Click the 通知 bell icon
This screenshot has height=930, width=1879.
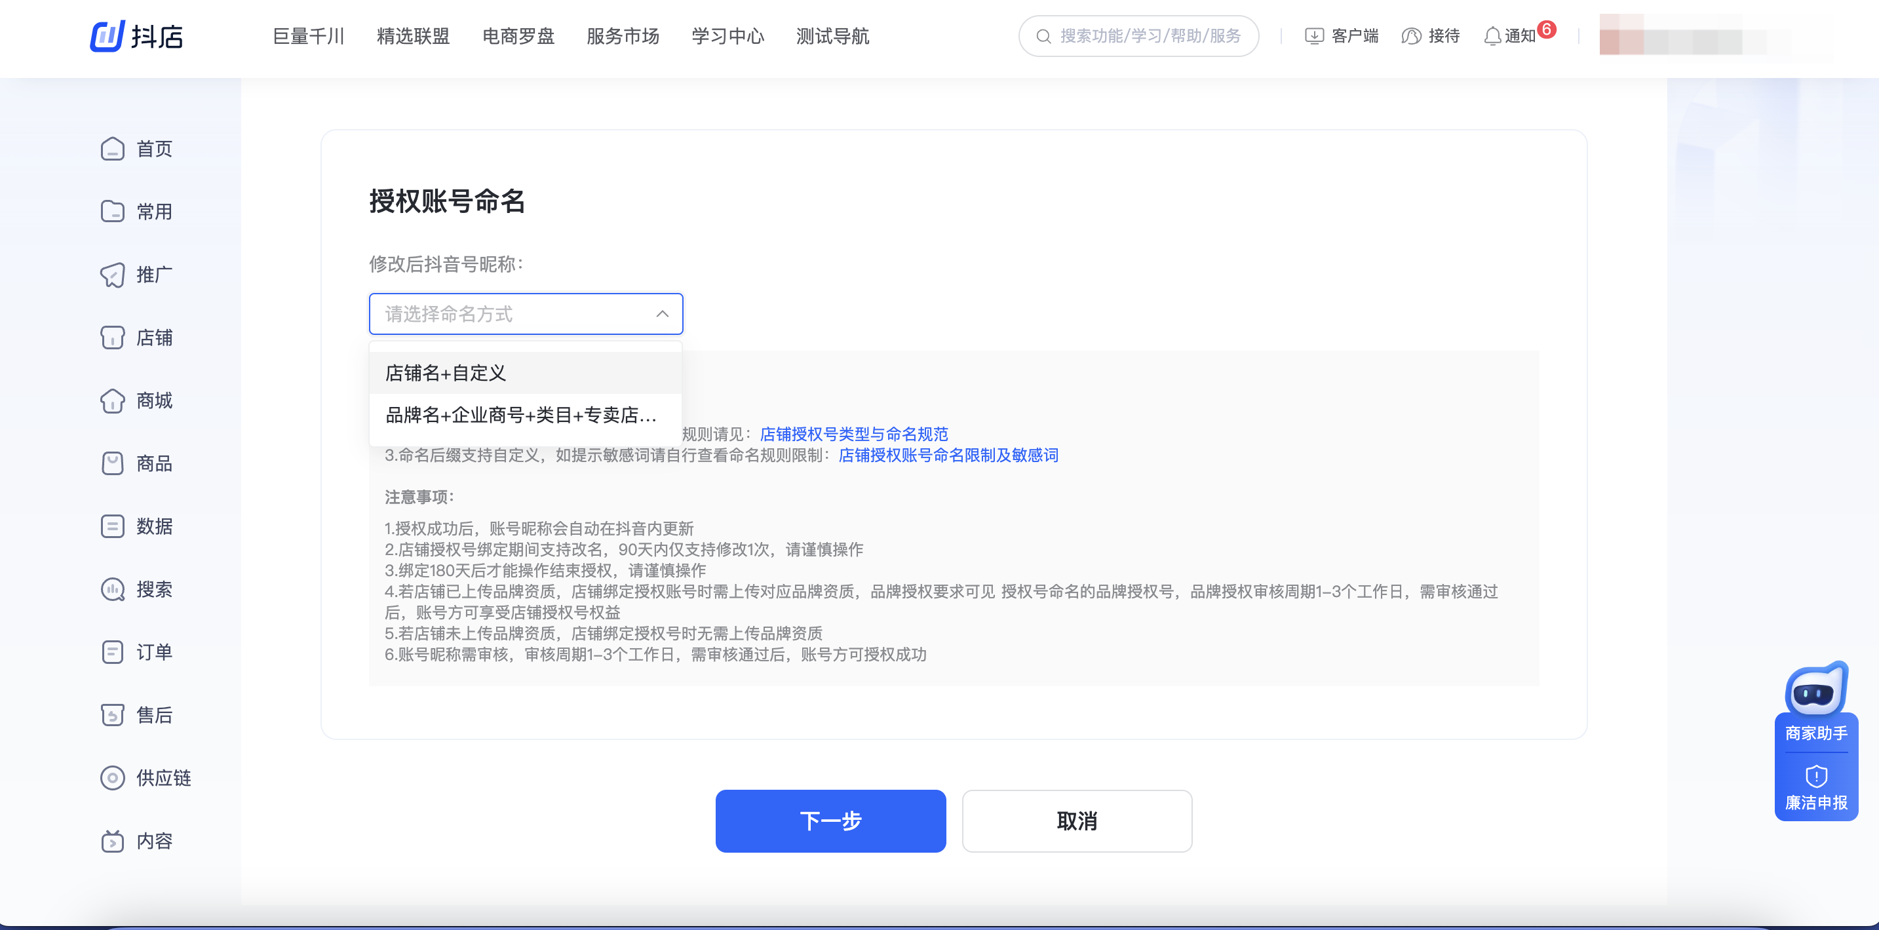1492,36
